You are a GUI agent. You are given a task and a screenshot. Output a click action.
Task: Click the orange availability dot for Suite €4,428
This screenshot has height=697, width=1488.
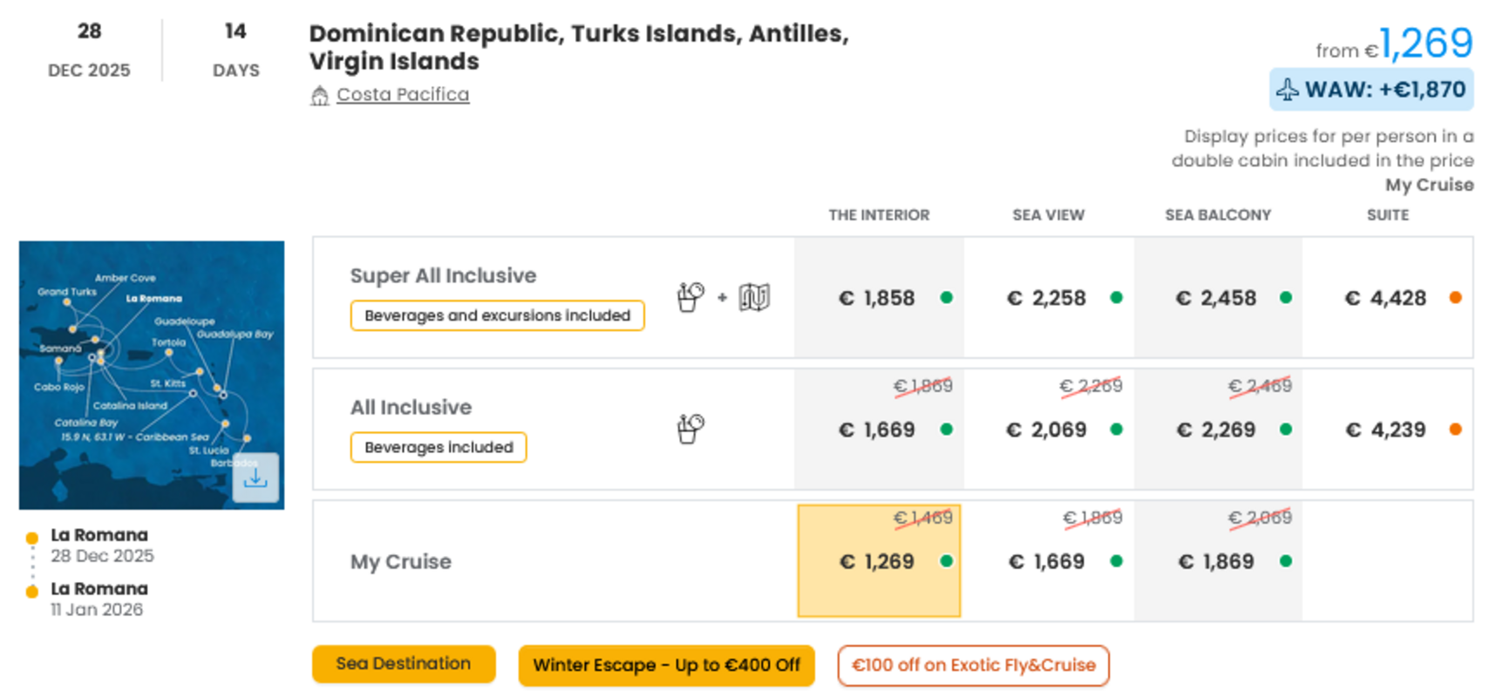(1455, 298)
